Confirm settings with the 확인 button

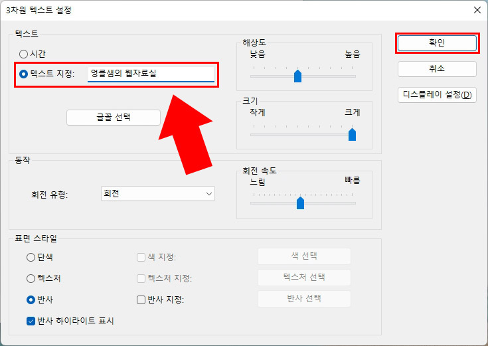tap(437, 43)
